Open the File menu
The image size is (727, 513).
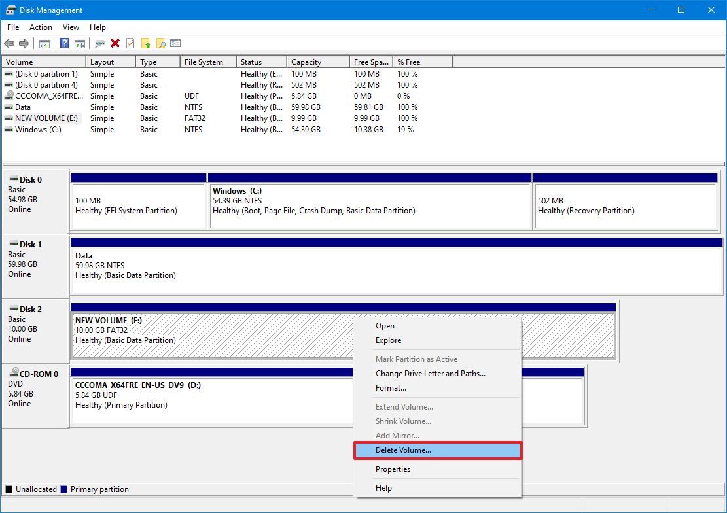click(12, 27)
